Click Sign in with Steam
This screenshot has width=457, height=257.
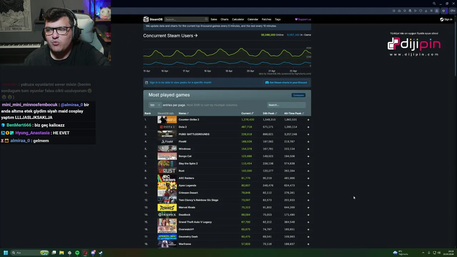tap(446, 19)
